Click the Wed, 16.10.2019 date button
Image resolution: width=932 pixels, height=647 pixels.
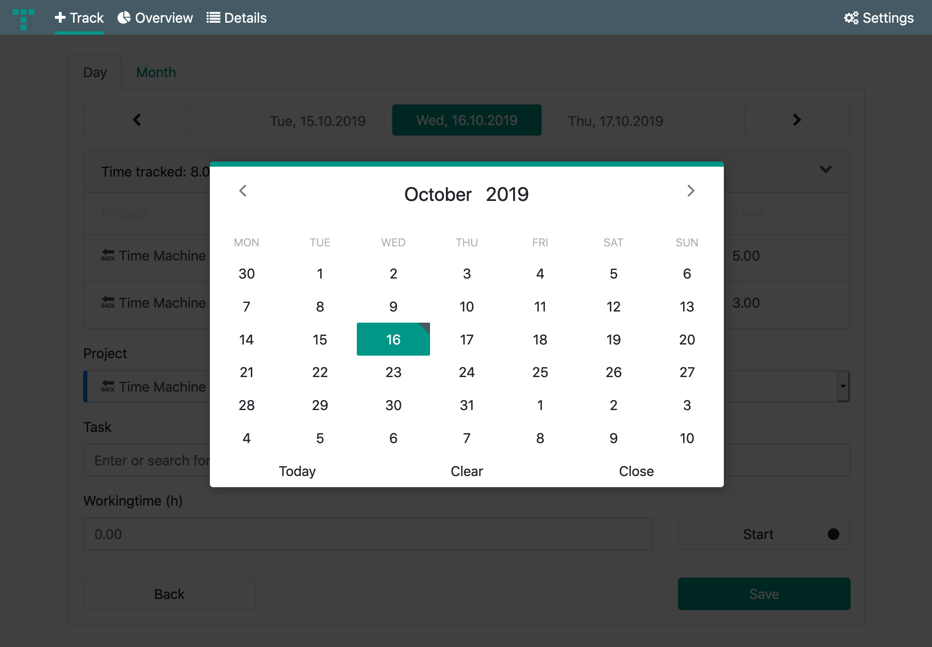coord(467,120)
